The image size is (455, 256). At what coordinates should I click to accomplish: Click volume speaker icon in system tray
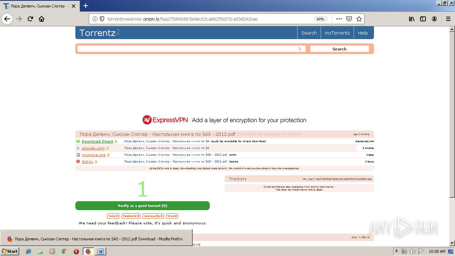[413, 251]
